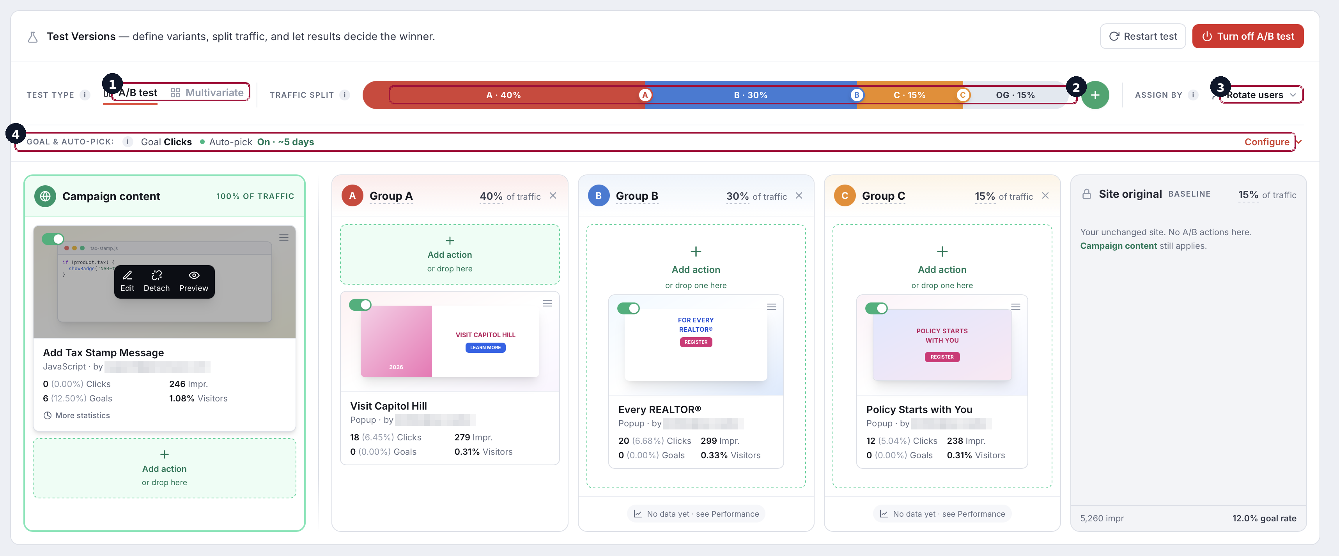
Task: Click the Goal Clicks label
Action: tap(166, 142)
